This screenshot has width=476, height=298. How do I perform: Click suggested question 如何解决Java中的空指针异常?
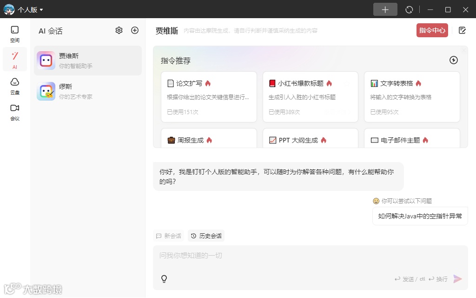click(420, 216)
